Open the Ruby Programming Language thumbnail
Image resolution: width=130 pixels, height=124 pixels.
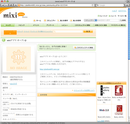coord(119,110)
